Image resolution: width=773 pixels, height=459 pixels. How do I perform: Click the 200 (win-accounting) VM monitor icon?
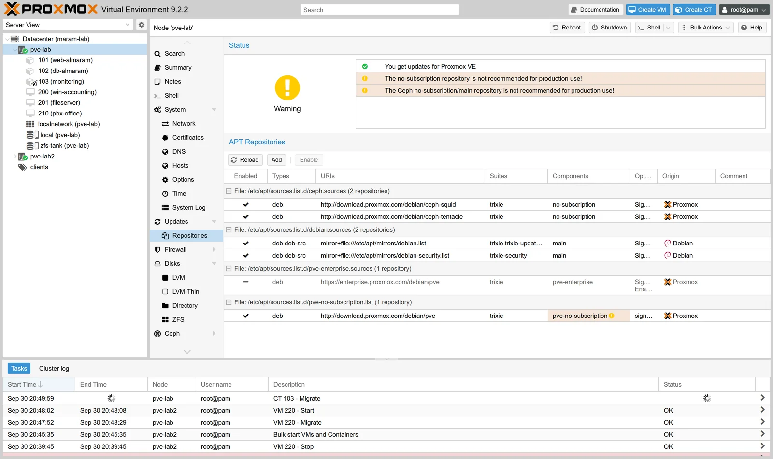pyautogui.click(x=30, y=92)
